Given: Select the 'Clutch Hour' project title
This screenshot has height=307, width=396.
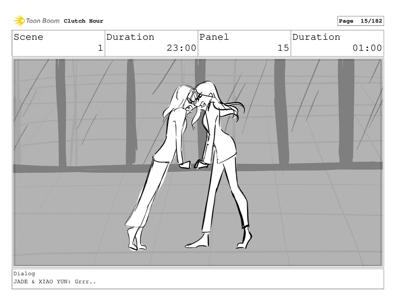Looking at the screenshot, I should pos(84,21).
